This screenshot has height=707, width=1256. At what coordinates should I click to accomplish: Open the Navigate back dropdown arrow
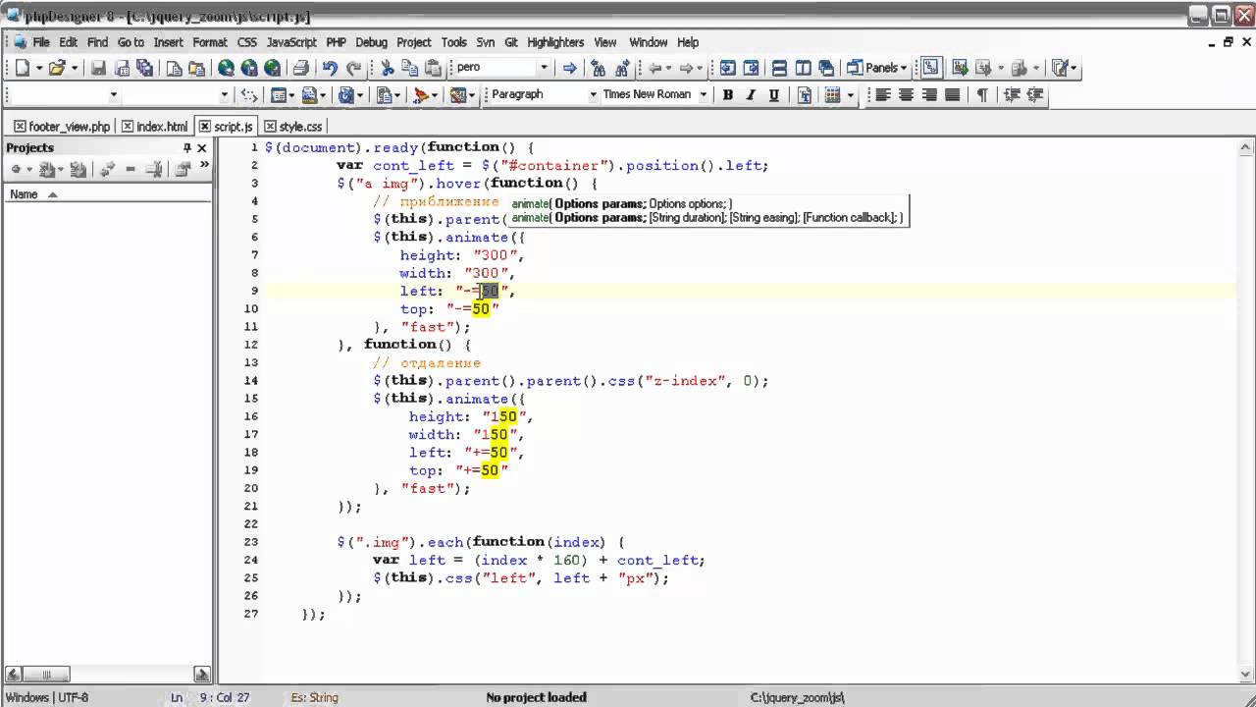click(669, 68)
